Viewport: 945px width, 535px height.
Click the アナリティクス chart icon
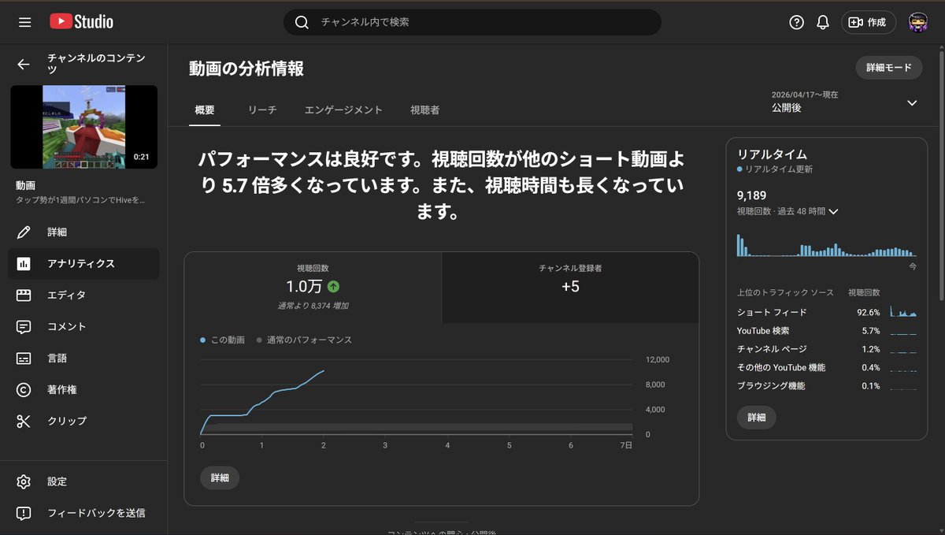pyautogui.click(x=24, y=264)
